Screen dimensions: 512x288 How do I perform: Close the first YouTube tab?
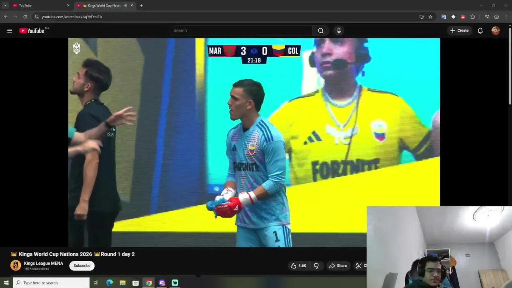click(x=68, y=6)
